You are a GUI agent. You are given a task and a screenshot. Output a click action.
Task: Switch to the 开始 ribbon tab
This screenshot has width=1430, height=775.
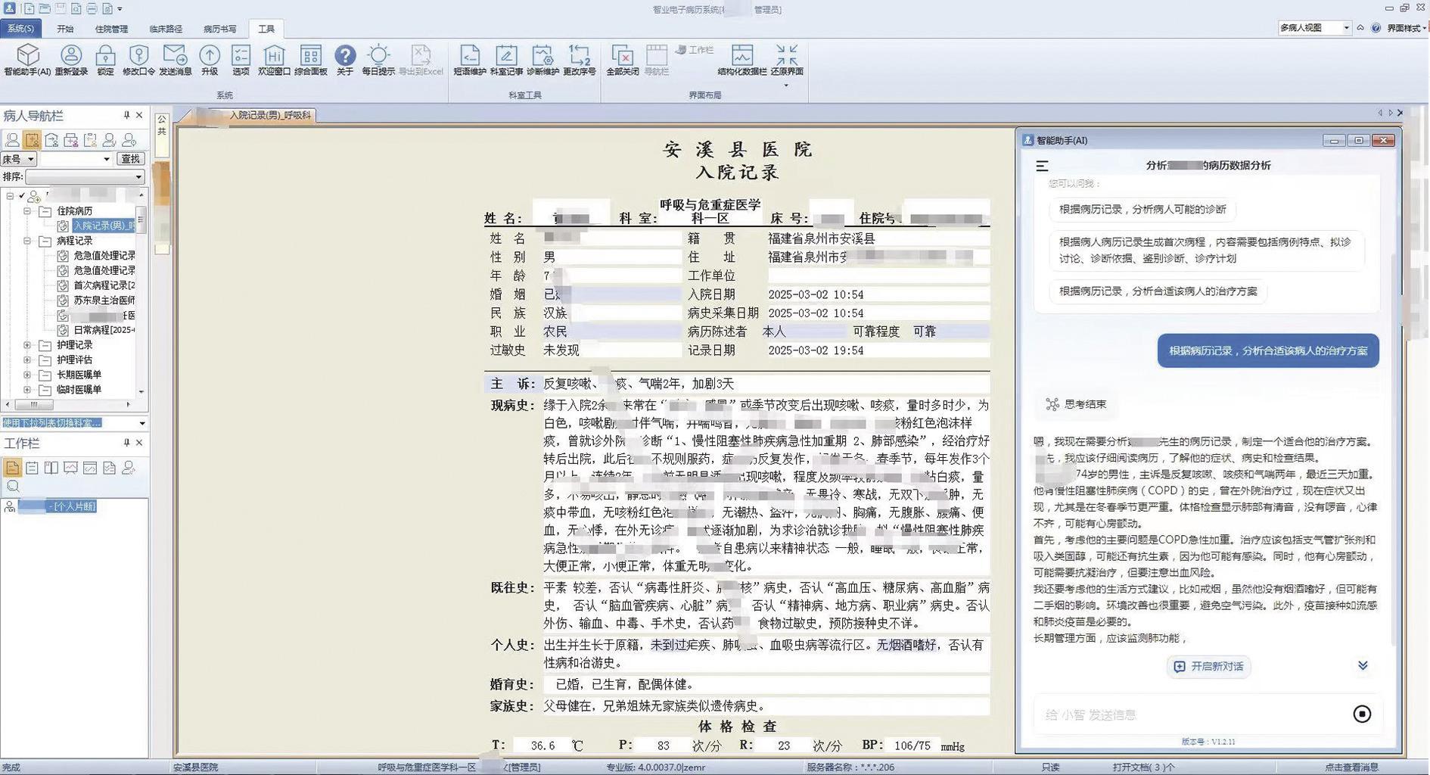pos(65,29)
